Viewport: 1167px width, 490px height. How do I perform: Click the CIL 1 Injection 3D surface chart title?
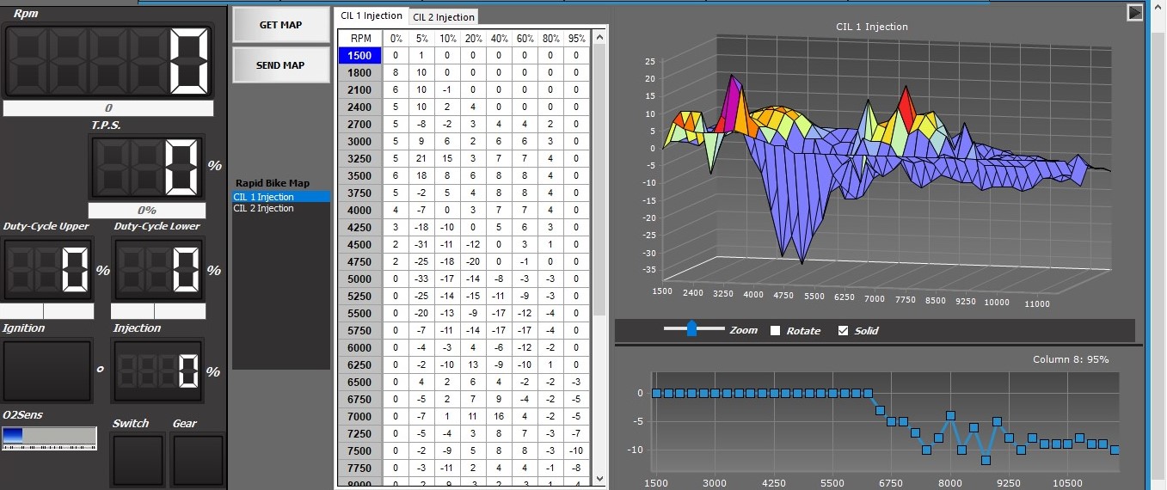click(872, 27)
